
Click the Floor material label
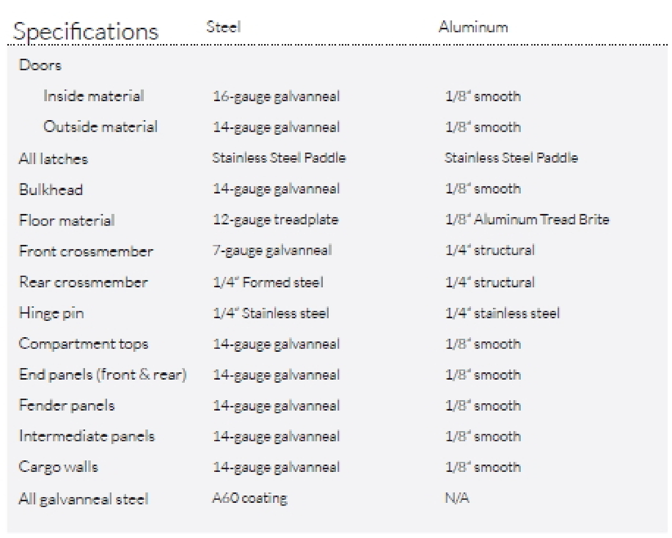click(x=66, y=220)
